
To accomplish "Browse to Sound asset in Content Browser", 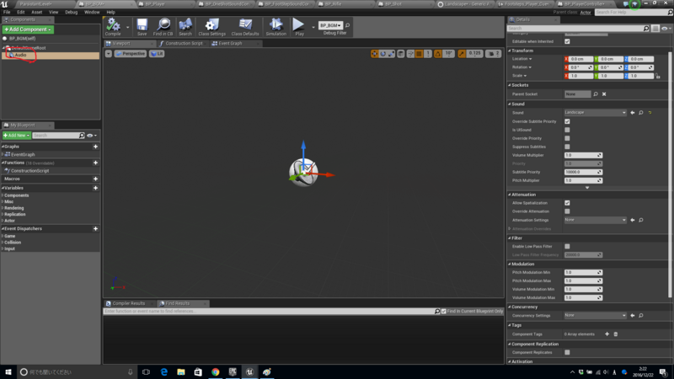I will point(641,113).
